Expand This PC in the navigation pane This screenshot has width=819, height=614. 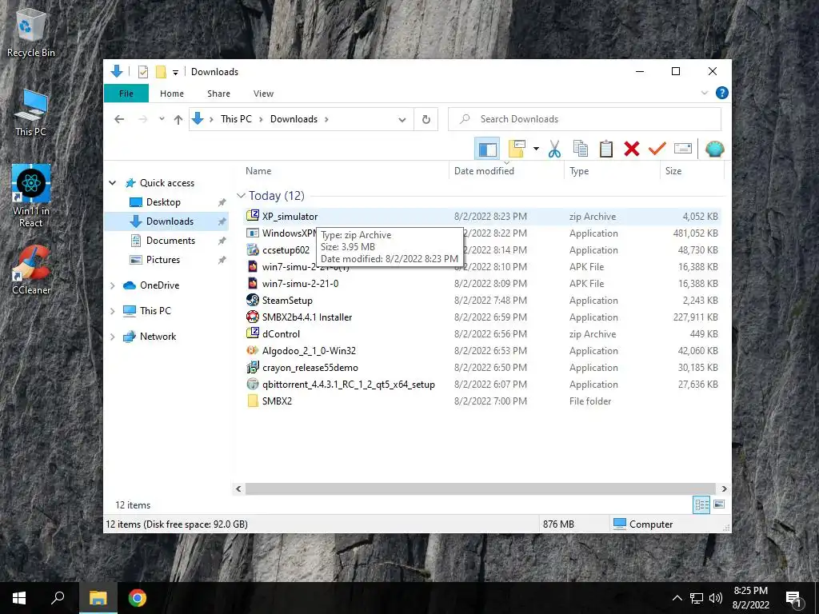pos(112,311)
